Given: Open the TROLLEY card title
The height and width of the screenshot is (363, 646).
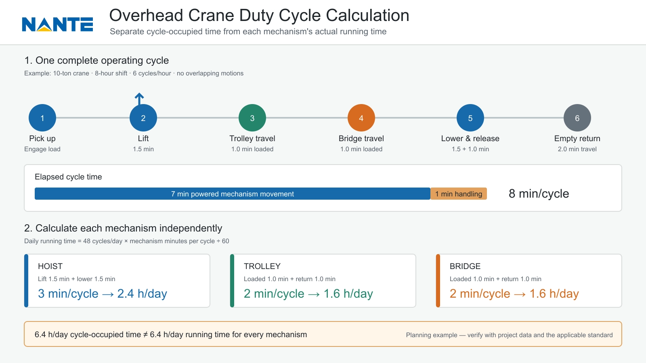Looking at the screenshot, I should coord(262,266).
